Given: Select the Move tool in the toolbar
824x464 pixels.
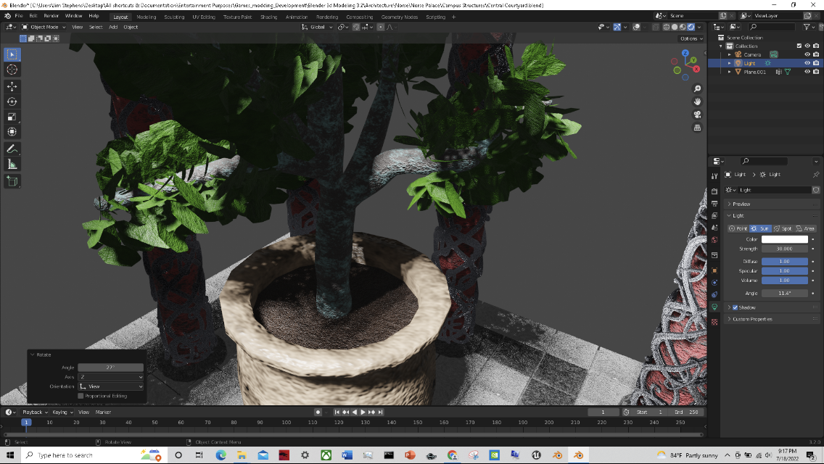Looking at the screenshot, I should pyautogui.click(x=12, y=86).
